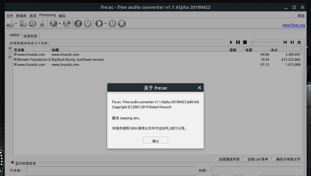Sort joblist by the 艺术家 column header

tap(32, 50)
